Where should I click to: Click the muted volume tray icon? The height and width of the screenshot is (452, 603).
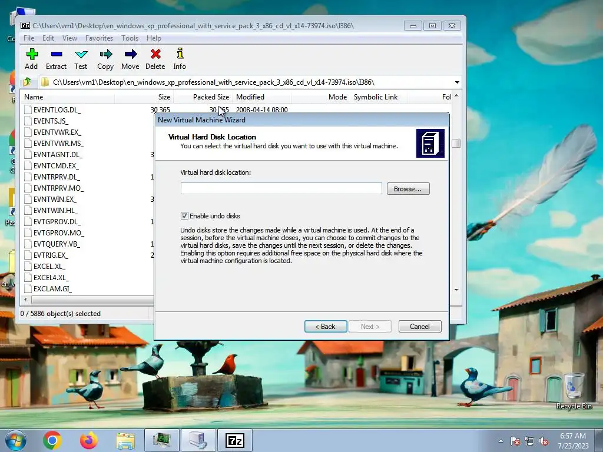(x=544, y=441)
